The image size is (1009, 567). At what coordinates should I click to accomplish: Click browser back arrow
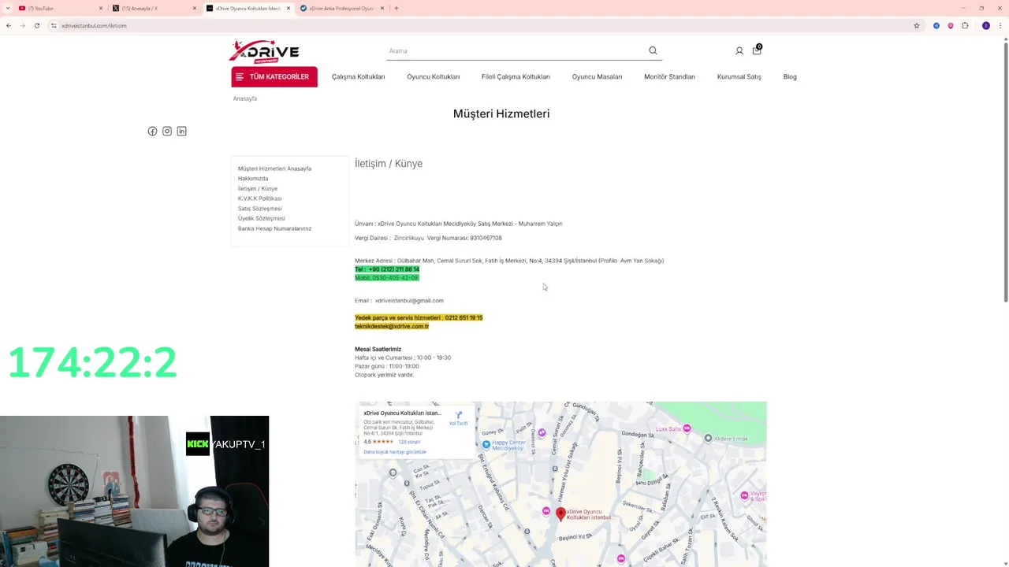pyautogui.click(x=9, y=25)
